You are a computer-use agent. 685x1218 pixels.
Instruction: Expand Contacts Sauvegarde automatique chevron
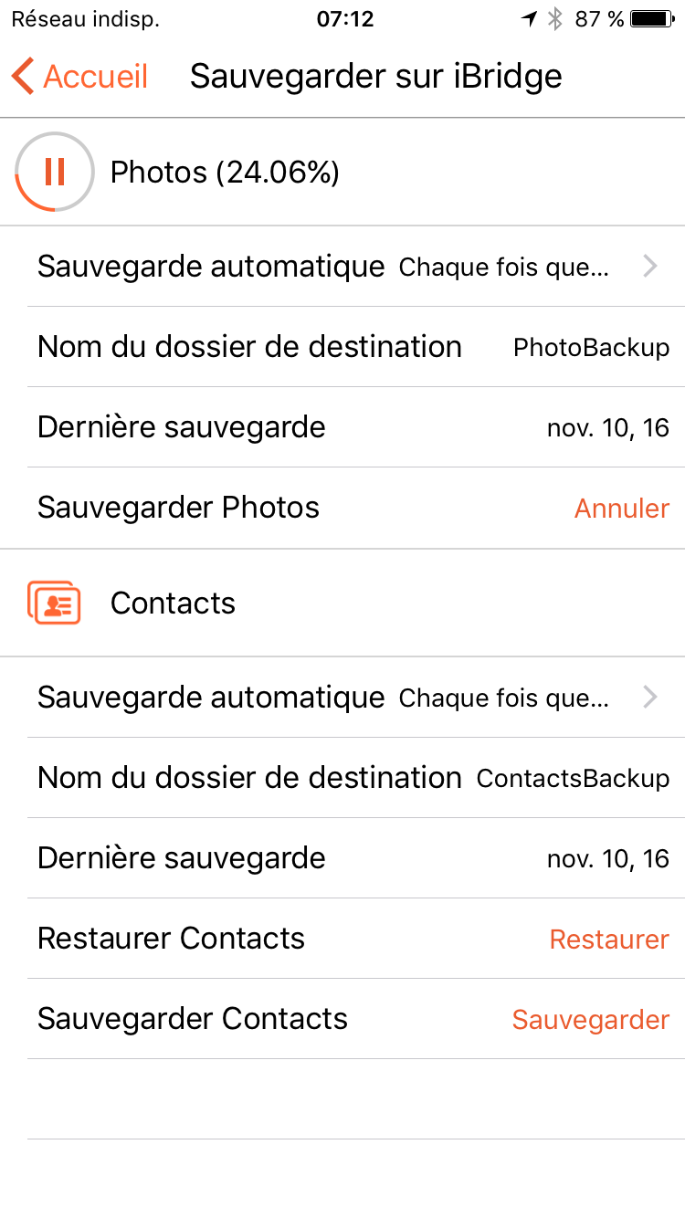click(x=649, y=698)
